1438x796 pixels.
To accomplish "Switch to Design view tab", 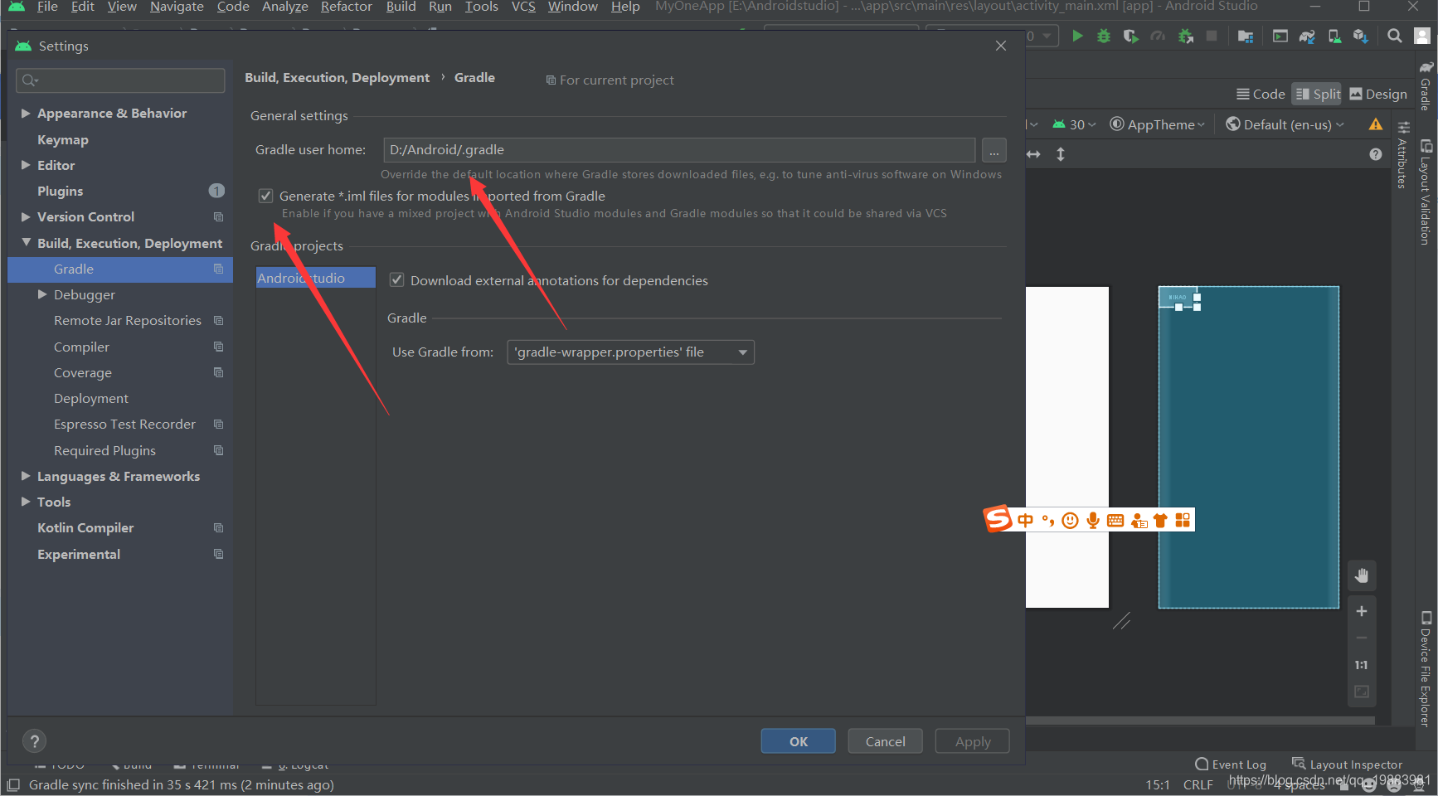I will tap(1378, 94).
